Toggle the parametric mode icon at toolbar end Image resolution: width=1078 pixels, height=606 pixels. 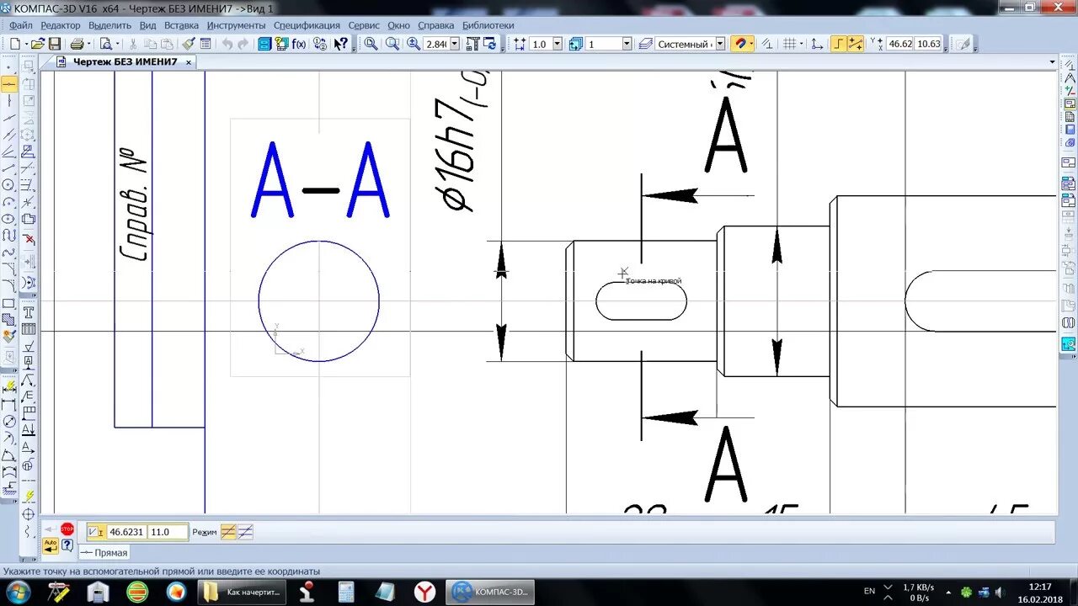964,44
